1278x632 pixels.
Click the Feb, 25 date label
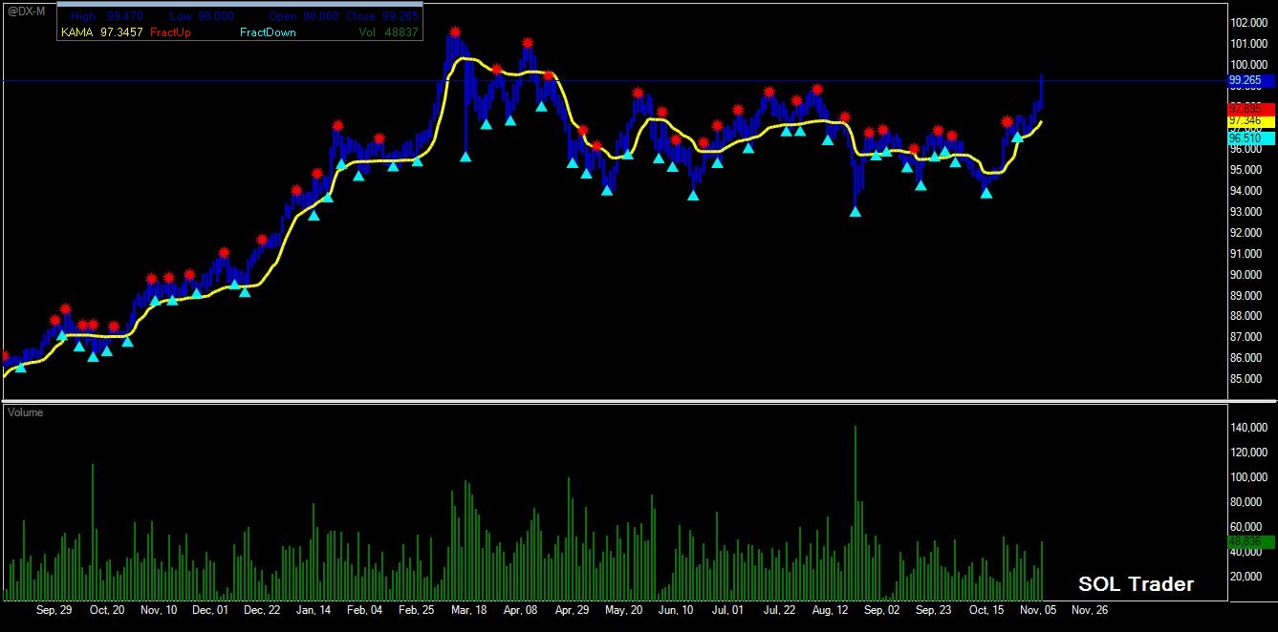click(x=417, y=610)
